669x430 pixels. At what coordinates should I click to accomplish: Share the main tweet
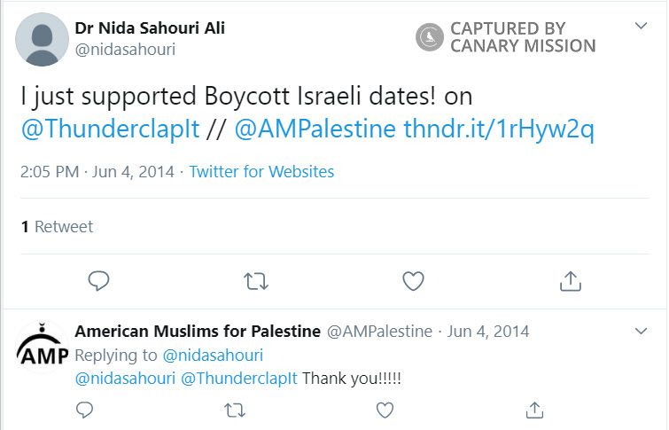[571, 281]
